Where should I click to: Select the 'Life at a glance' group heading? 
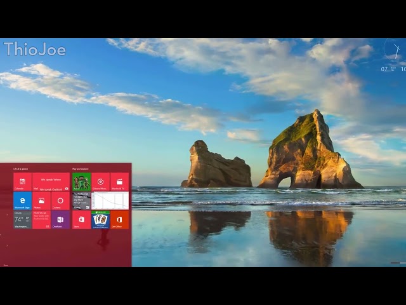21,169
